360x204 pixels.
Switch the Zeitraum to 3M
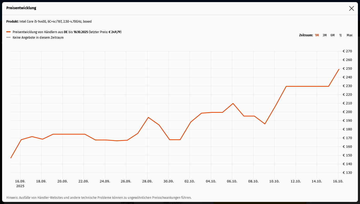[324, 35]
